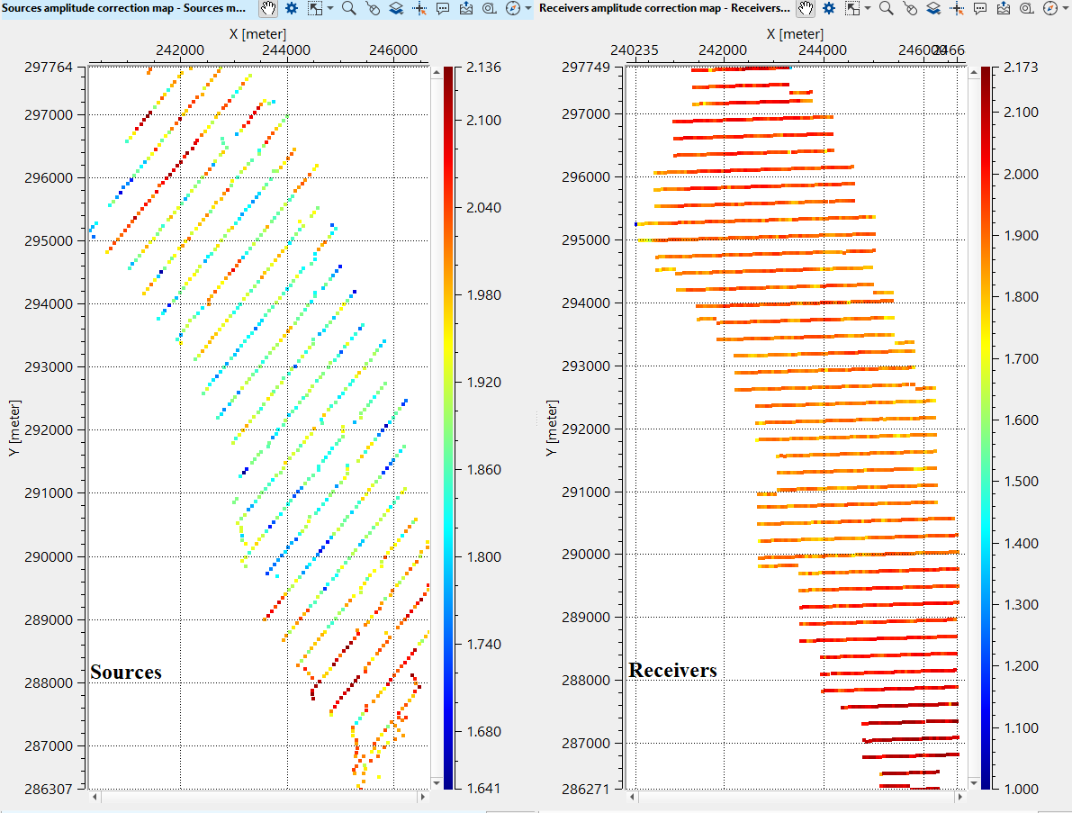The height and width of the screenshot is (813, 1072).
Task: Expand compass dropdown arrow in Sources toolbar
Action: click(528, 8)
